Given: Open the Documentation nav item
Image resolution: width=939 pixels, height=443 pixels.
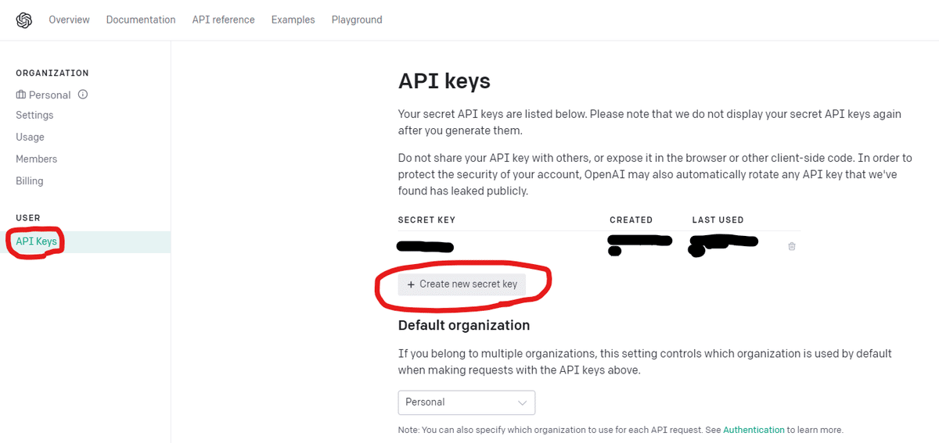Looking at the screenshot, I should 141,20.
